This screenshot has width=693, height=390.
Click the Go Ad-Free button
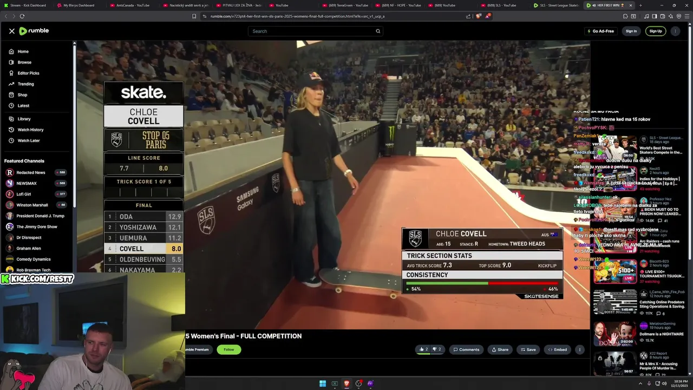600,31
